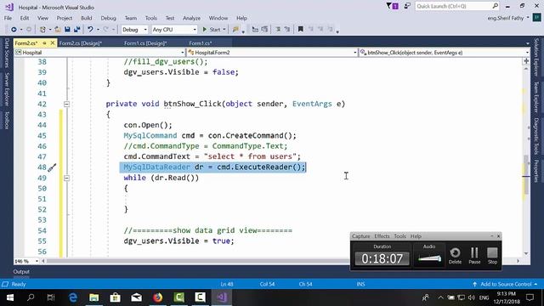Click the audio level slider in recorder
Image resolution: width=544 pixels, height=306 pixels.
[429, 258]
